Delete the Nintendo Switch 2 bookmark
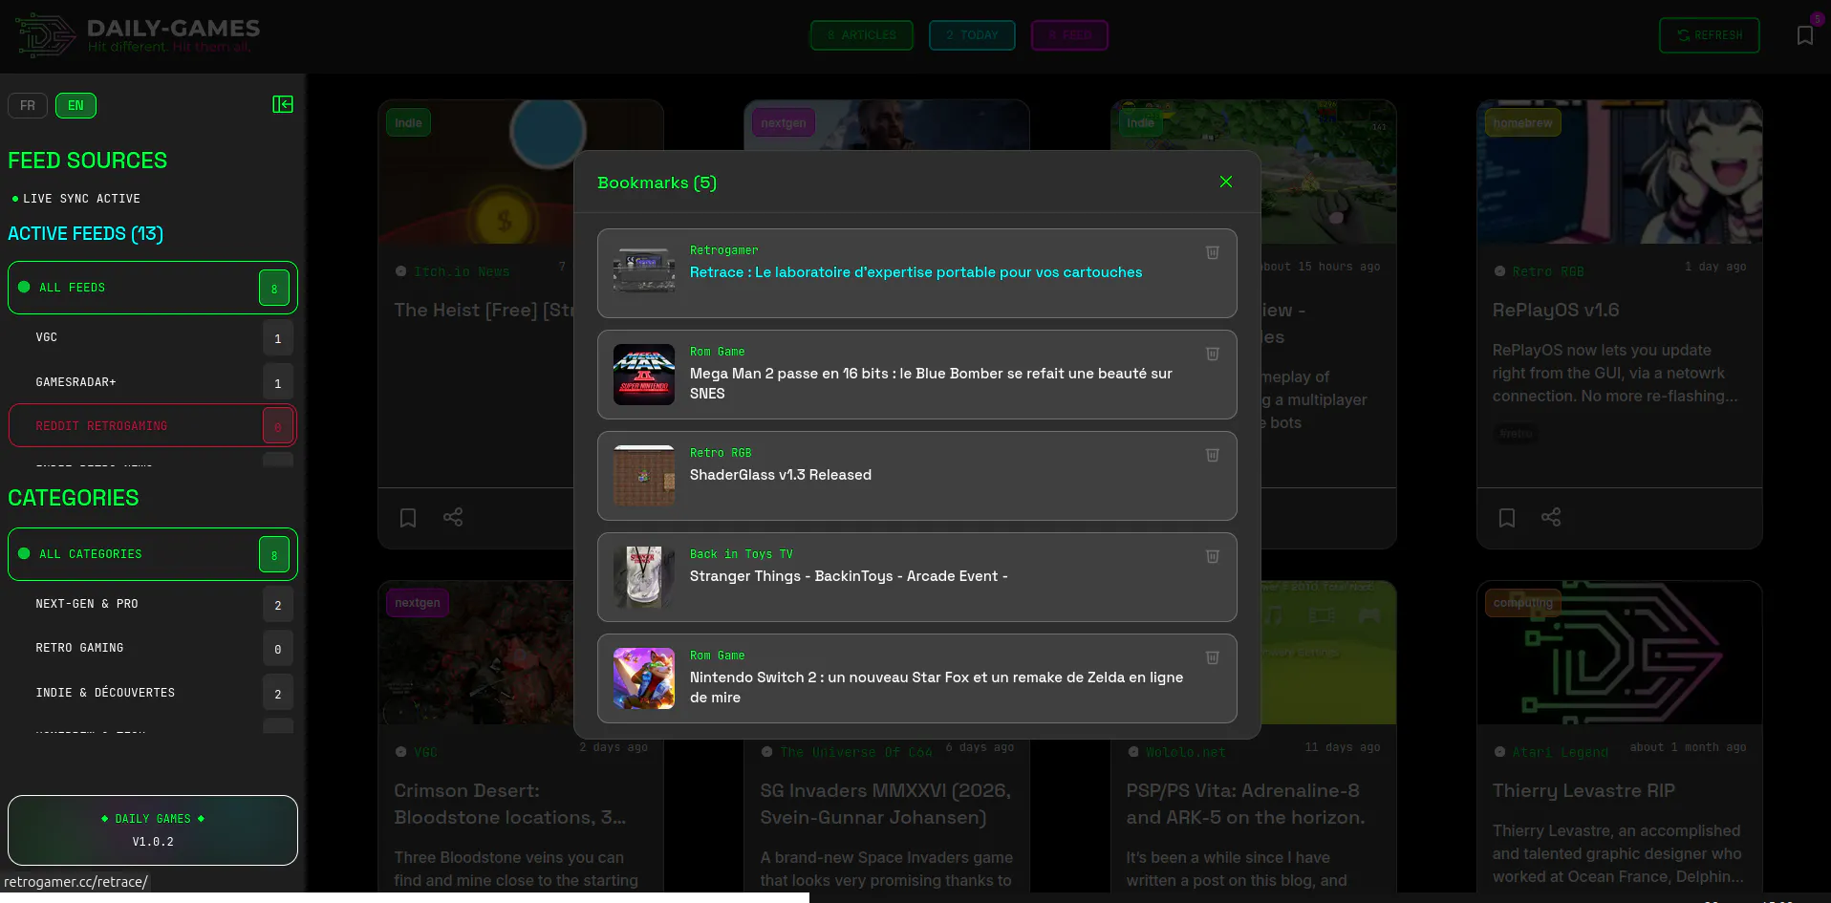The width and height of the screenshot is (1831, 903). tap(1213, 657)
